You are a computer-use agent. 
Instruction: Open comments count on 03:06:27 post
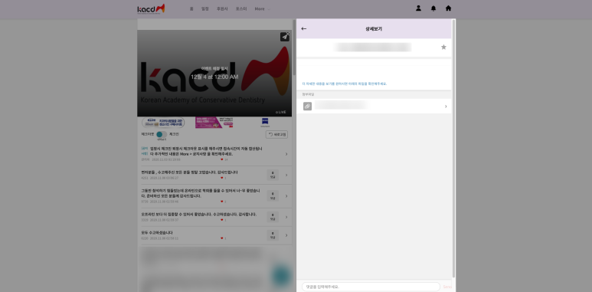[x=273, y=175]
